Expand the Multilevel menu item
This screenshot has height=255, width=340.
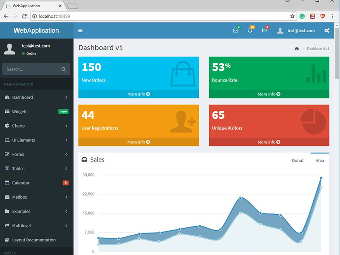(36, 226)
